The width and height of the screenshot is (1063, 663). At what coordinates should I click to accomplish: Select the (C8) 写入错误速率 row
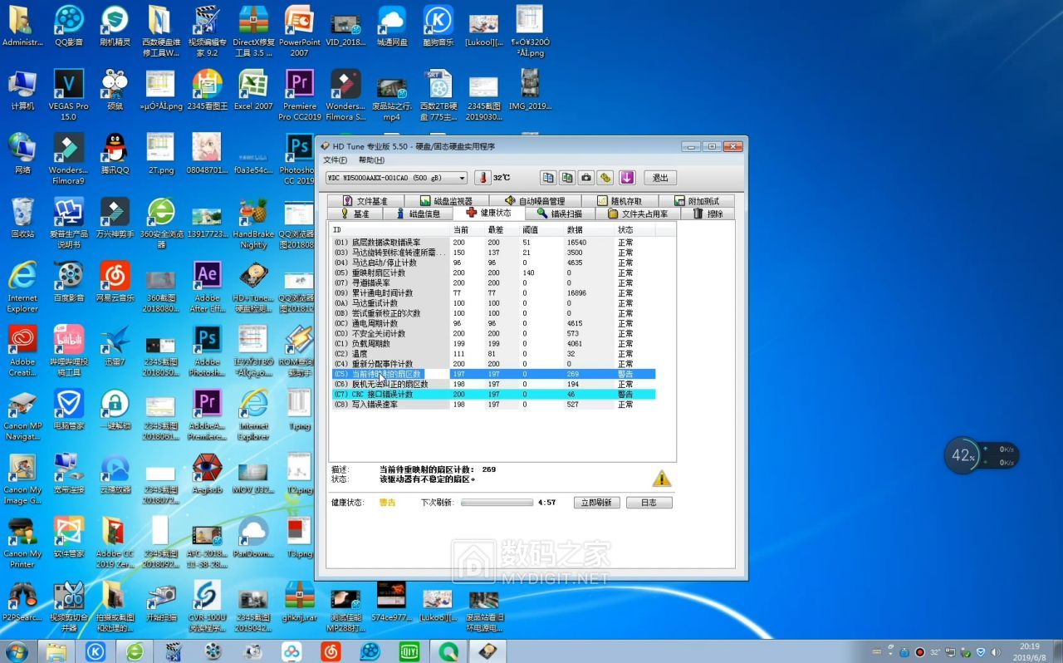pyautogui.click(x=493, y=405)
